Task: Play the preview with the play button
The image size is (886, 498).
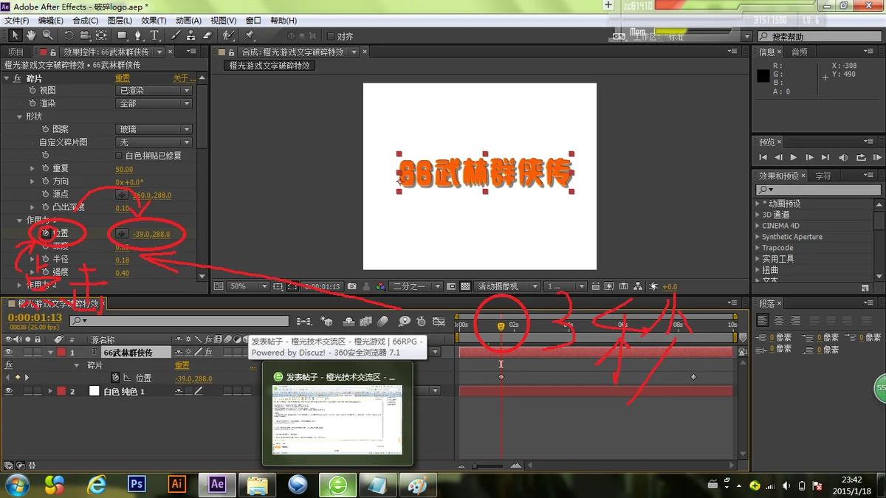Action: (794, 157)
